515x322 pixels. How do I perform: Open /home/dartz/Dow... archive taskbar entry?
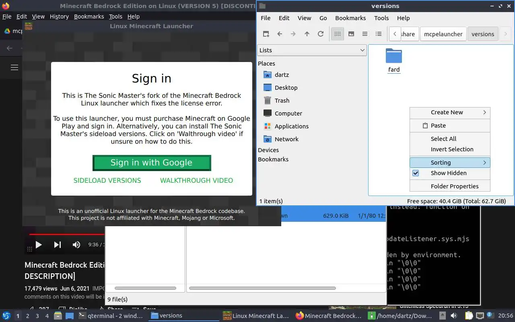401,316
